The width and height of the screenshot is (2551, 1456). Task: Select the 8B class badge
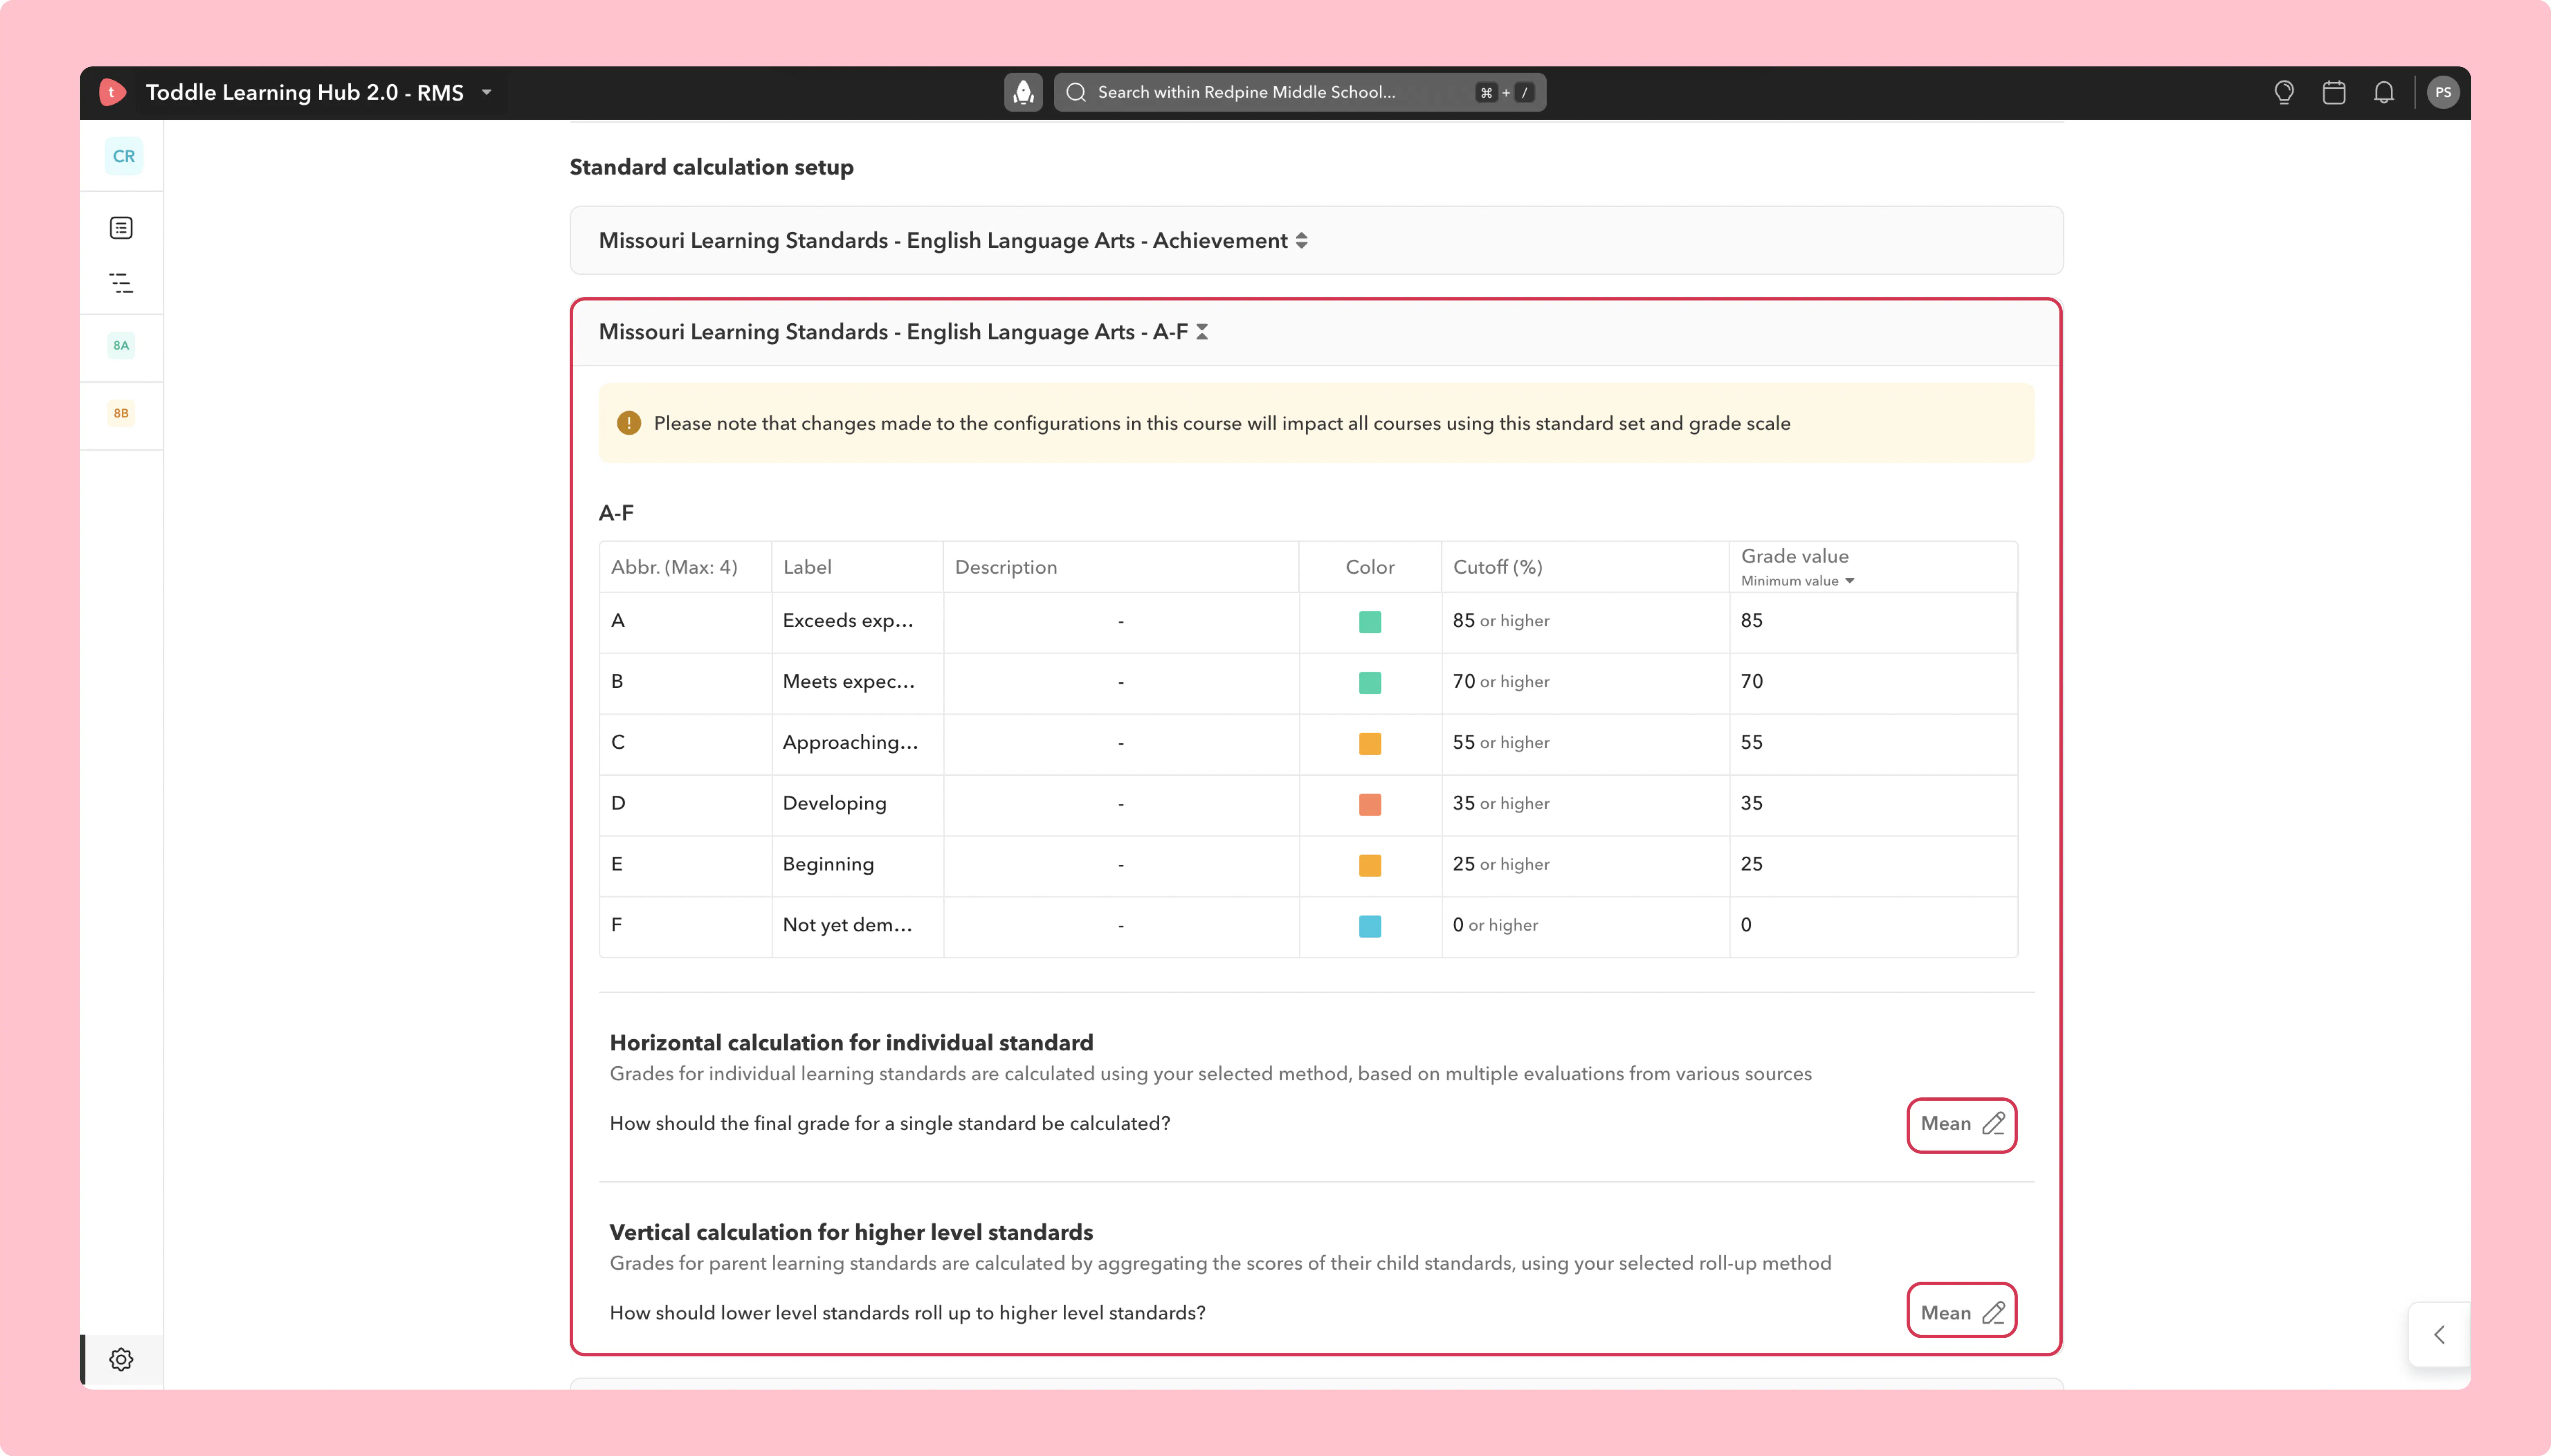pyautogui.click(x=121, y=413)
